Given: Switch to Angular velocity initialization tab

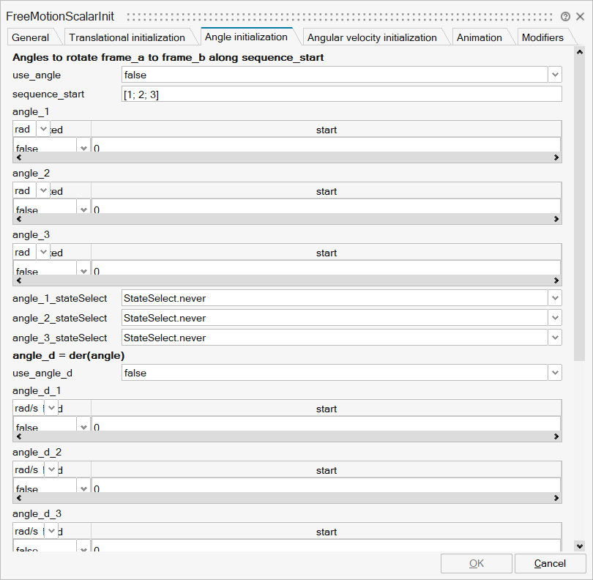Looking at the screenshot, I should coord(370,37).
